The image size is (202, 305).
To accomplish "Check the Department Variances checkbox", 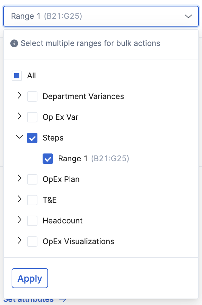I will tap(32, 96).
